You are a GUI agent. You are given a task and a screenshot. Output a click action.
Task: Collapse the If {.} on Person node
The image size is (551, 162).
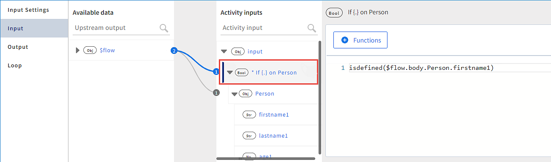230,72
